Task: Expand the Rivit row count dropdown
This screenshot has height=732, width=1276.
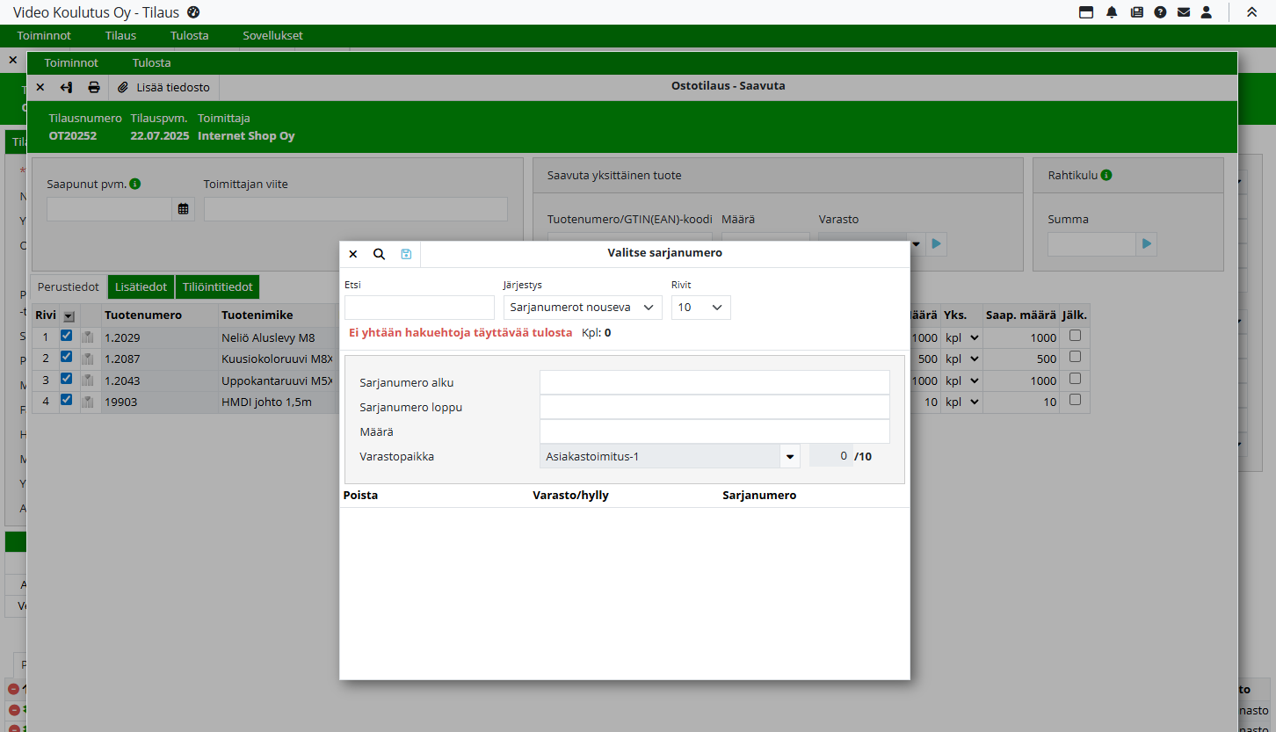Action: [700, 307]
